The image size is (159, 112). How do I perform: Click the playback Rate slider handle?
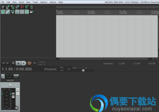click(x=83, y=70)
